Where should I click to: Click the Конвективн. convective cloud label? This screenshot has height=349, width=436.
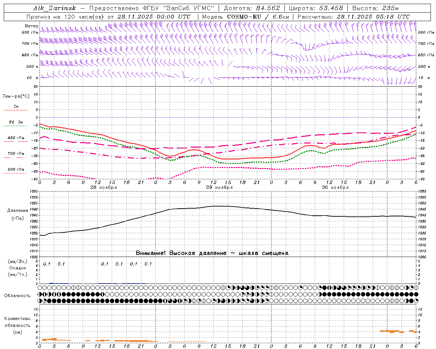pyautogui.click(x=17, y=319)
